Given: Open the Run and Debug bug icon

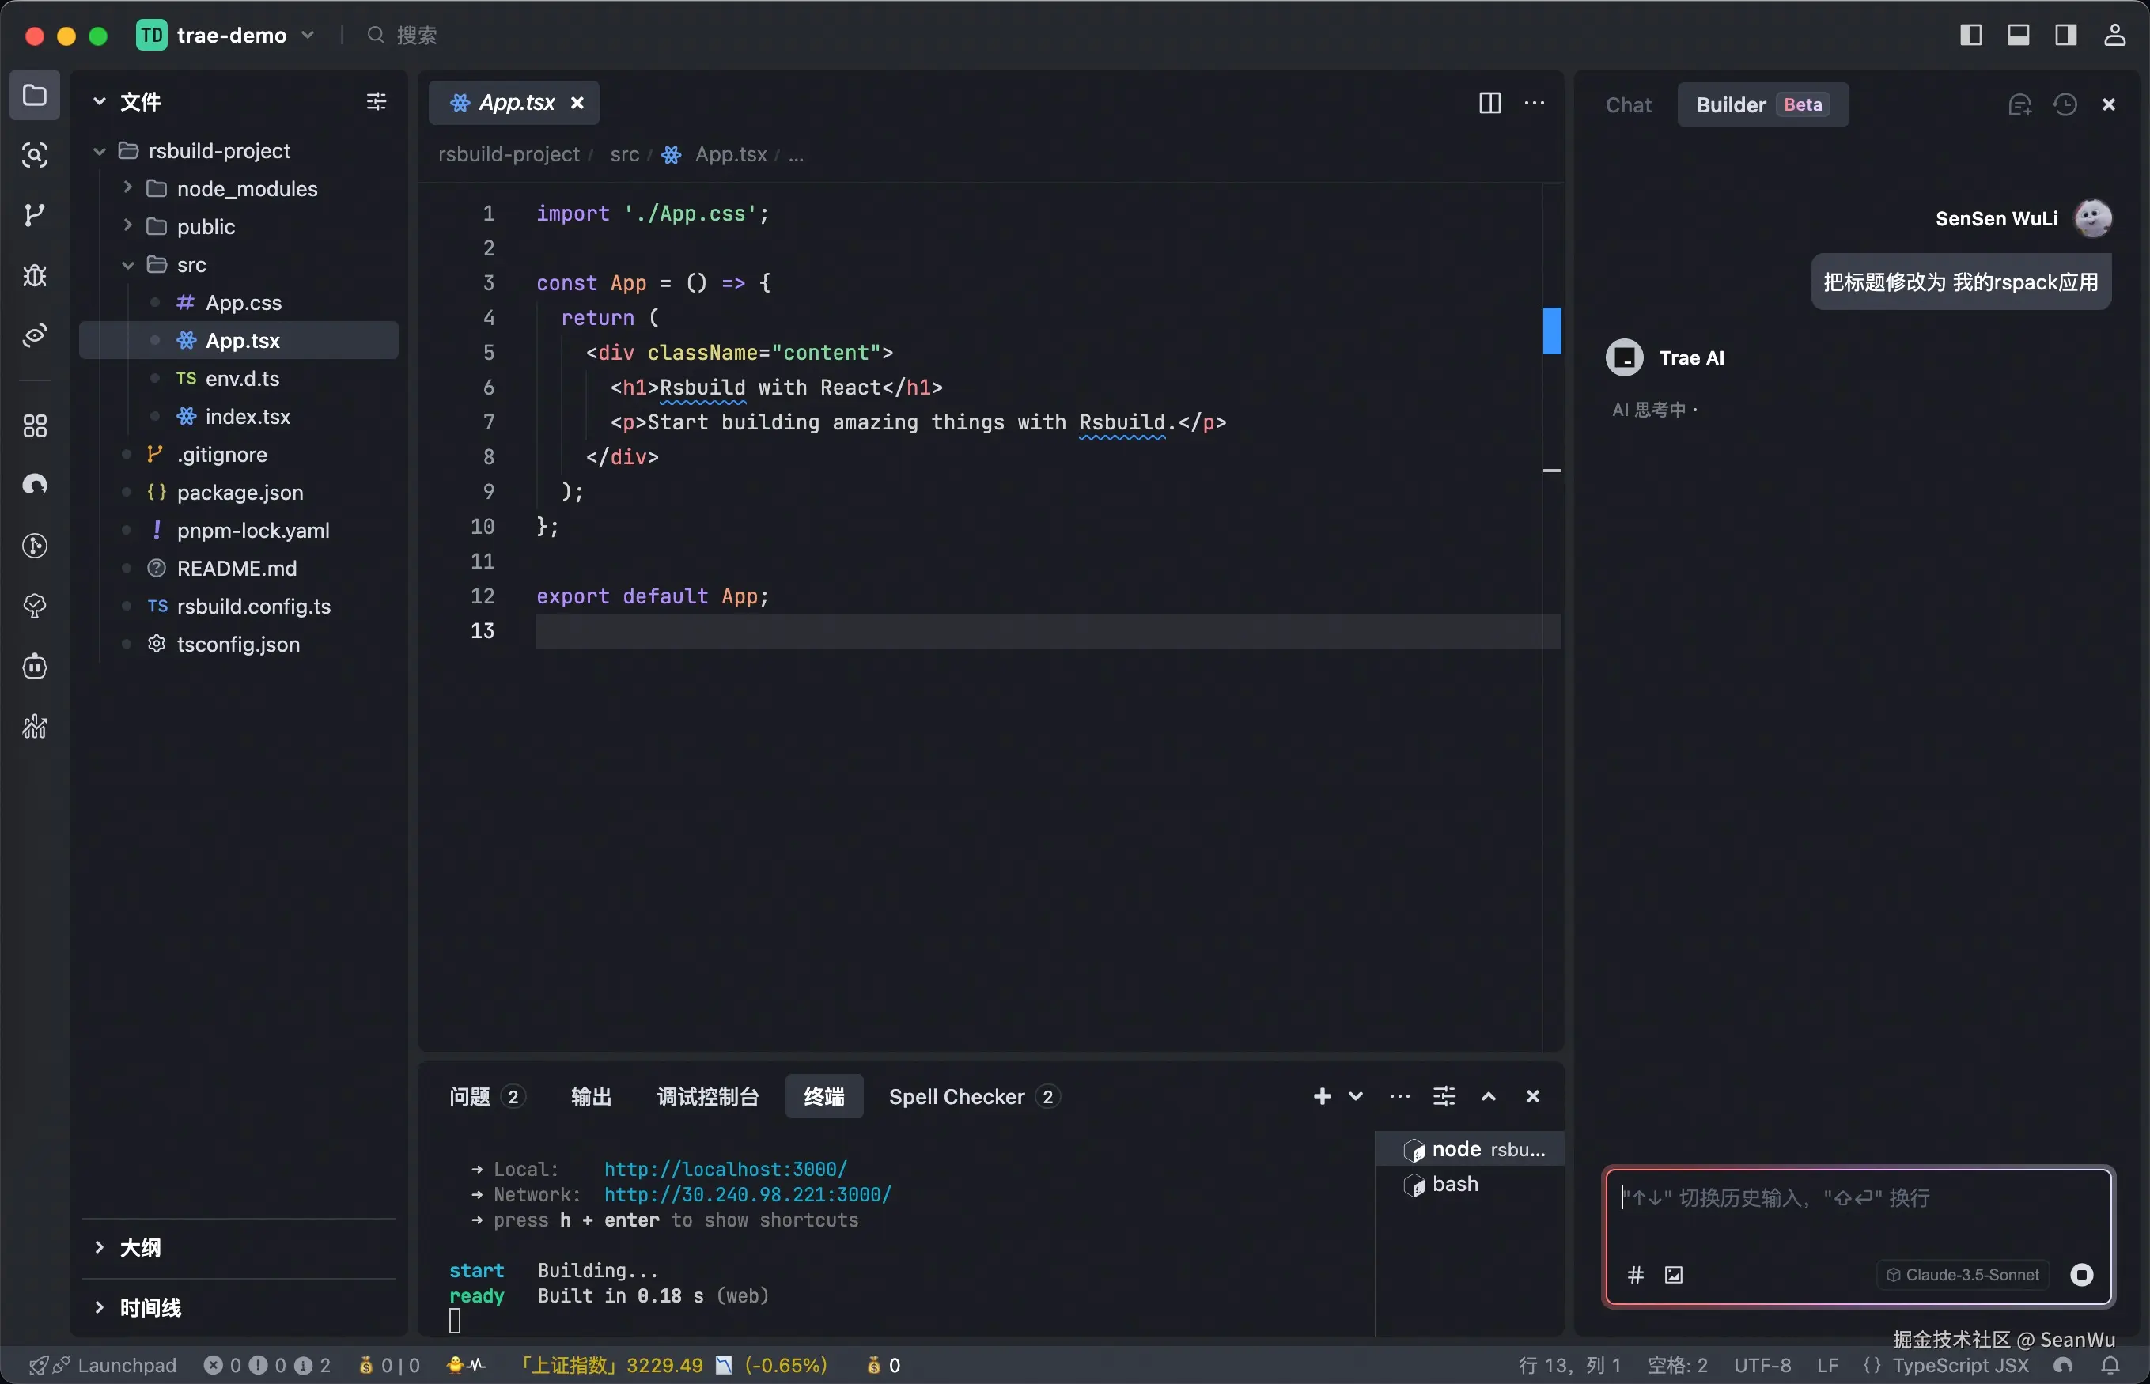Looking at the screenshot, I should (x=34, y=275).
